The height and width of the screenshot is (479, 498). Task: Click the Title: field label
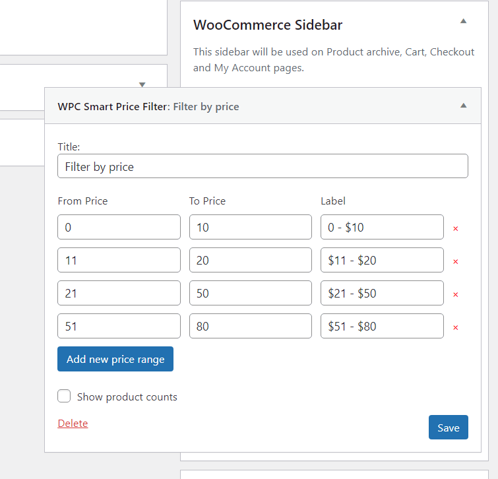coord(69,146)
